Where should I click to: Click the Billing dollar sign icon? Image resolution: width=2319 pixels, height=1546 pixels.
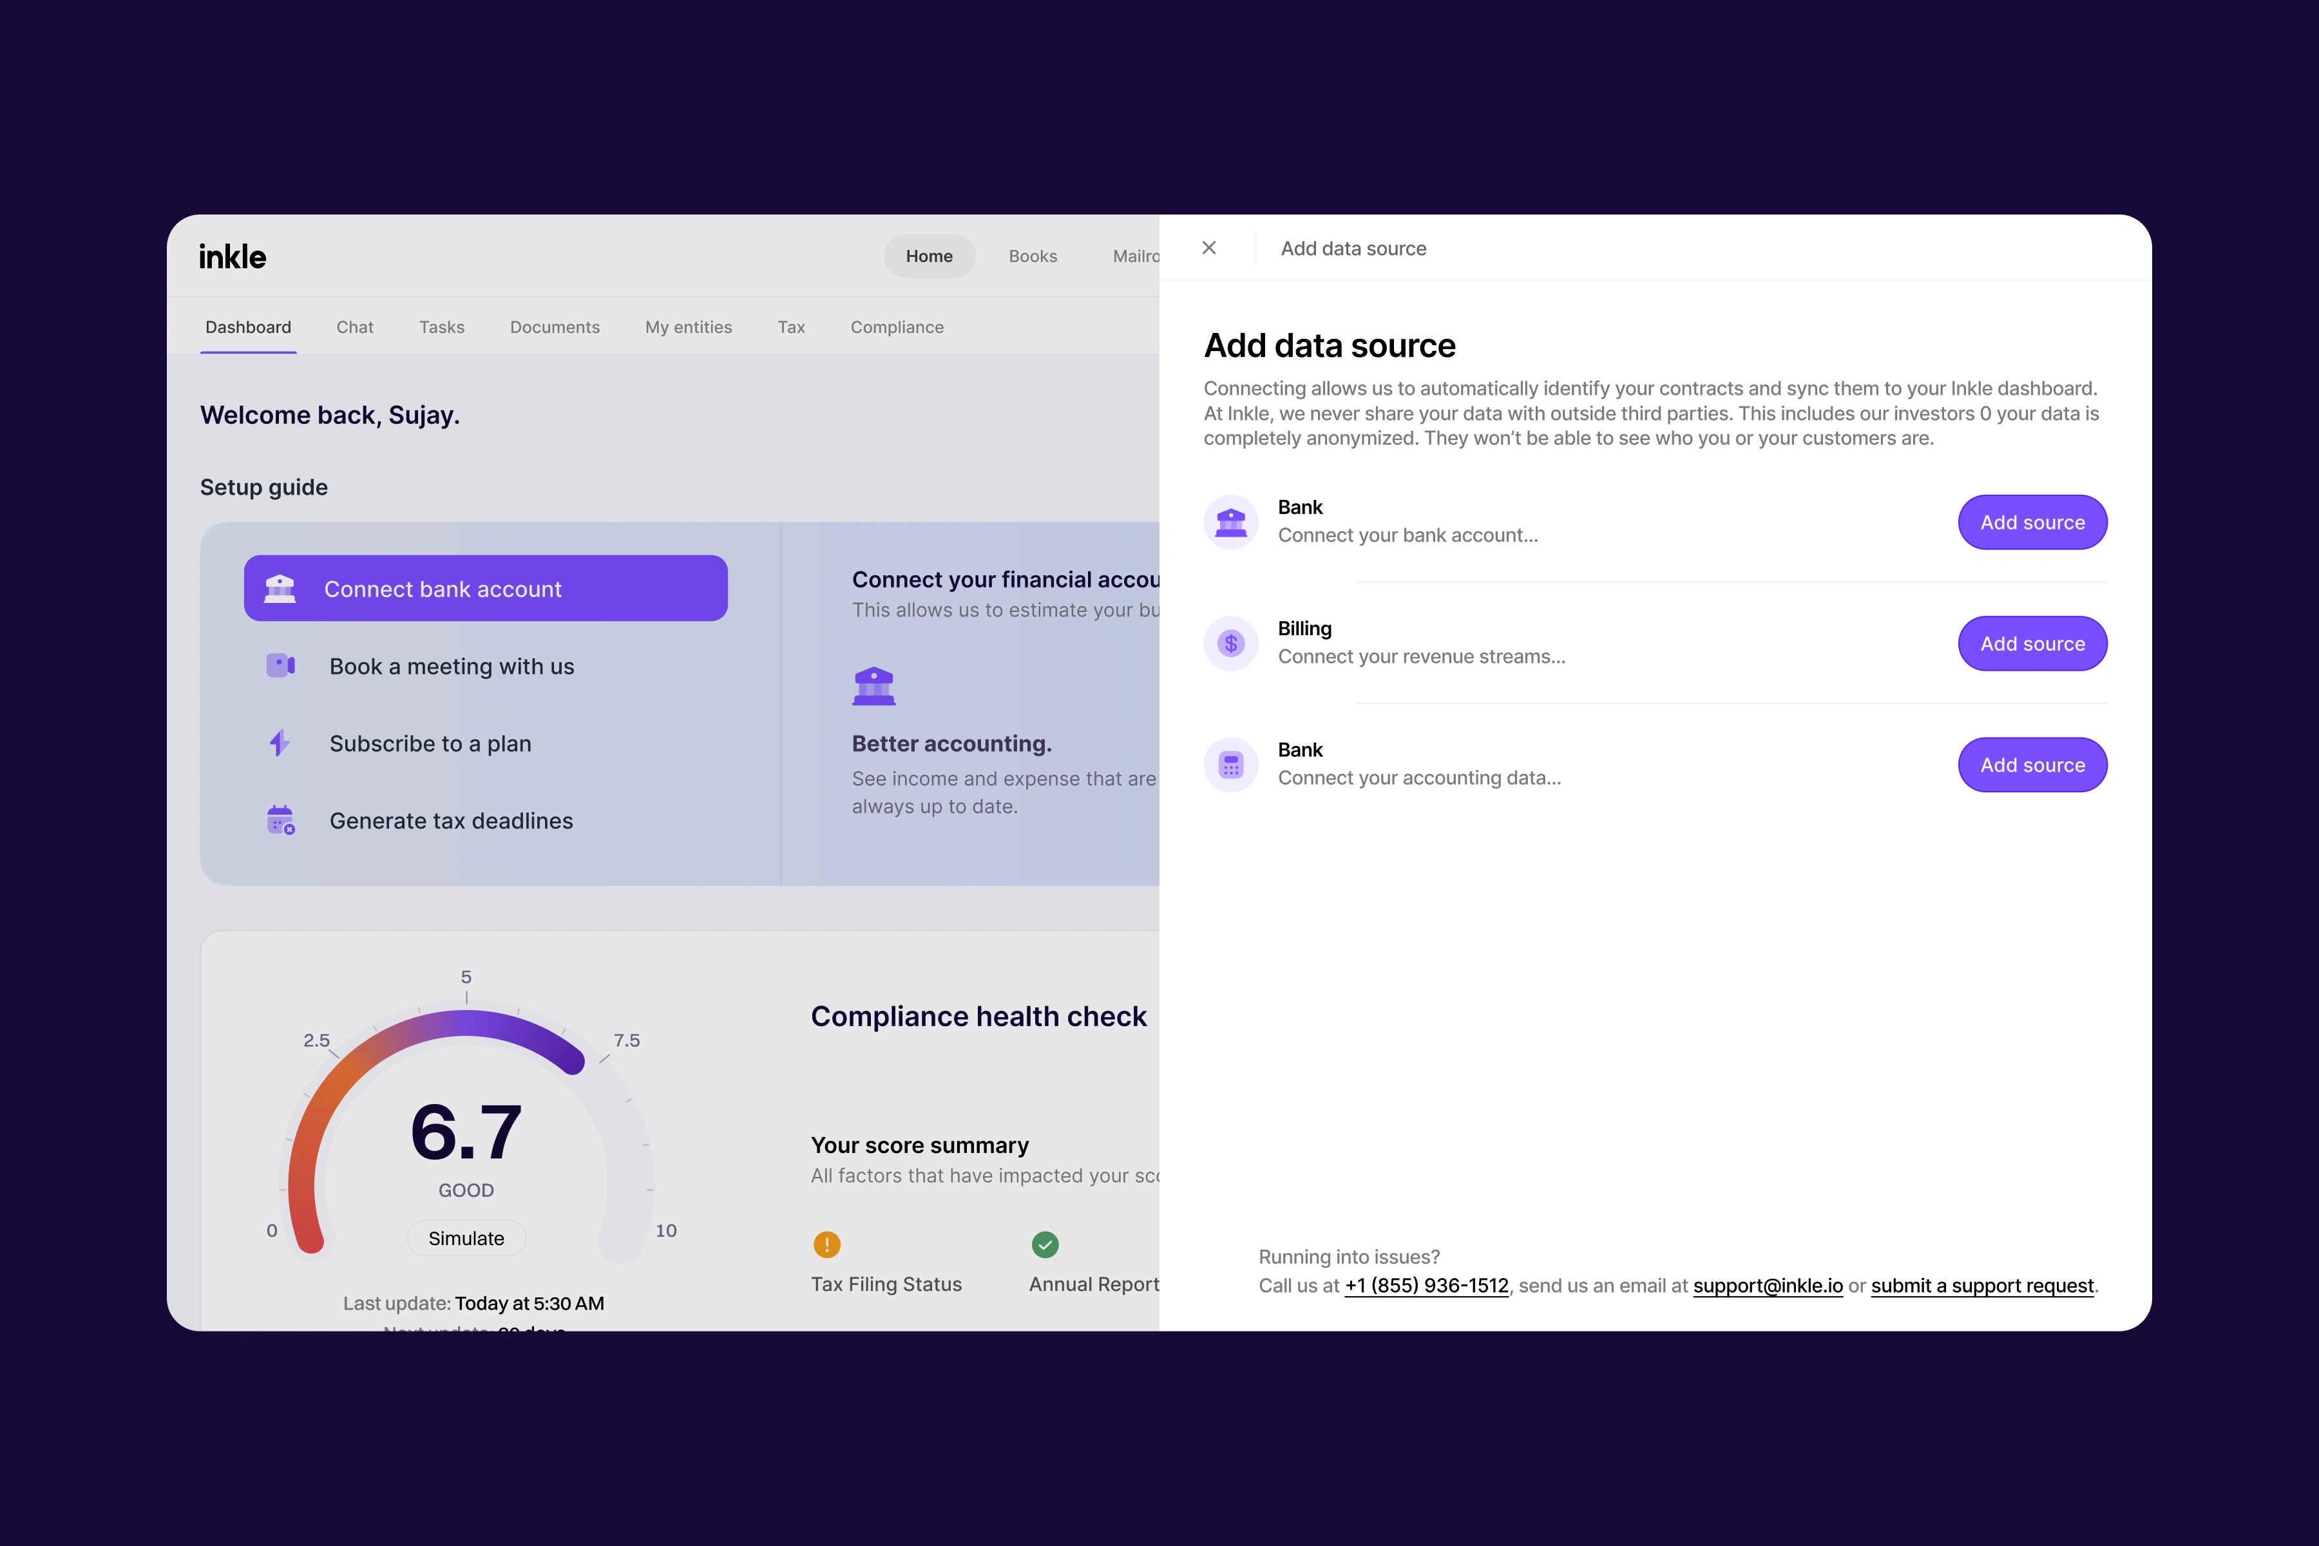1230,644
